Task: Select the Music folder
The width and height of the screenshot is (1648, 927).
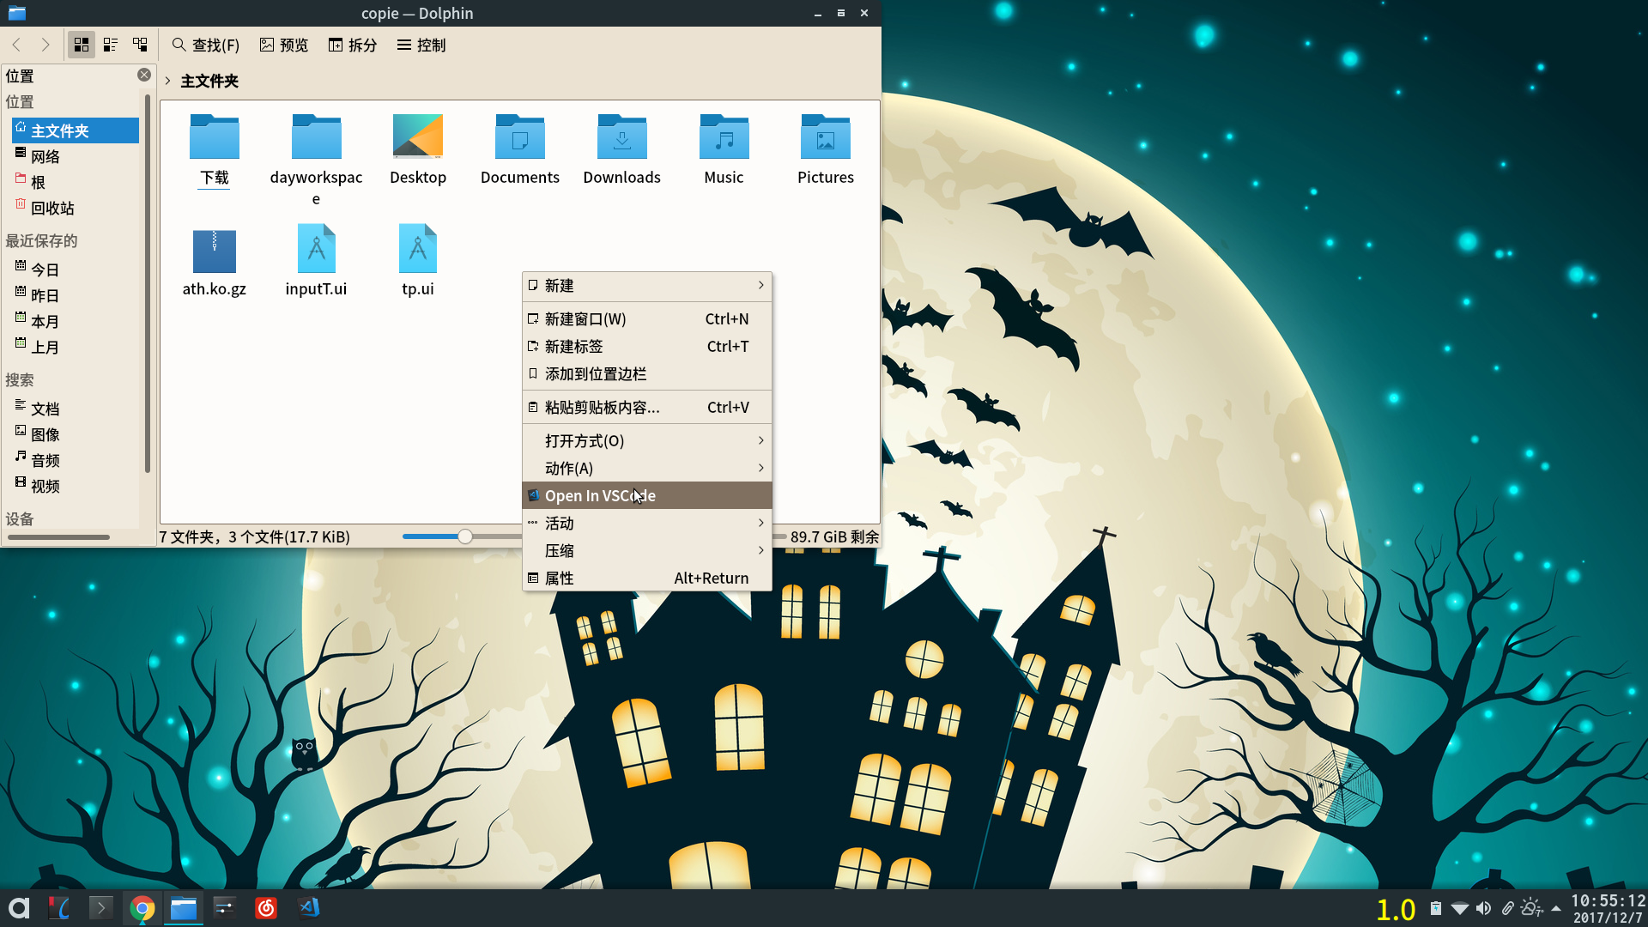Action: click(x=724, y=137)
